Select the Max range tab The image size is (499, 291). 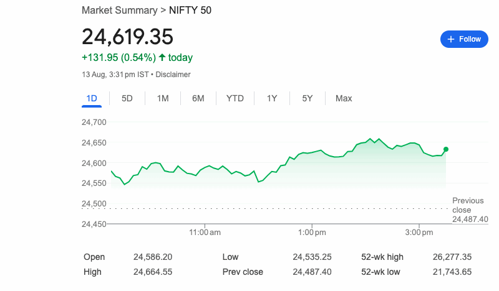[344, 98]
